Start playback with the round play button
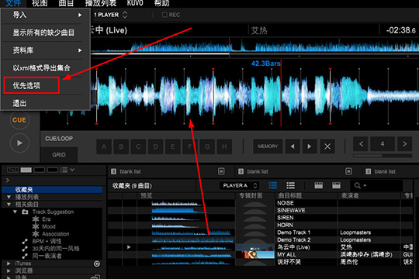The image size is (419, 279). coord(19,143)
